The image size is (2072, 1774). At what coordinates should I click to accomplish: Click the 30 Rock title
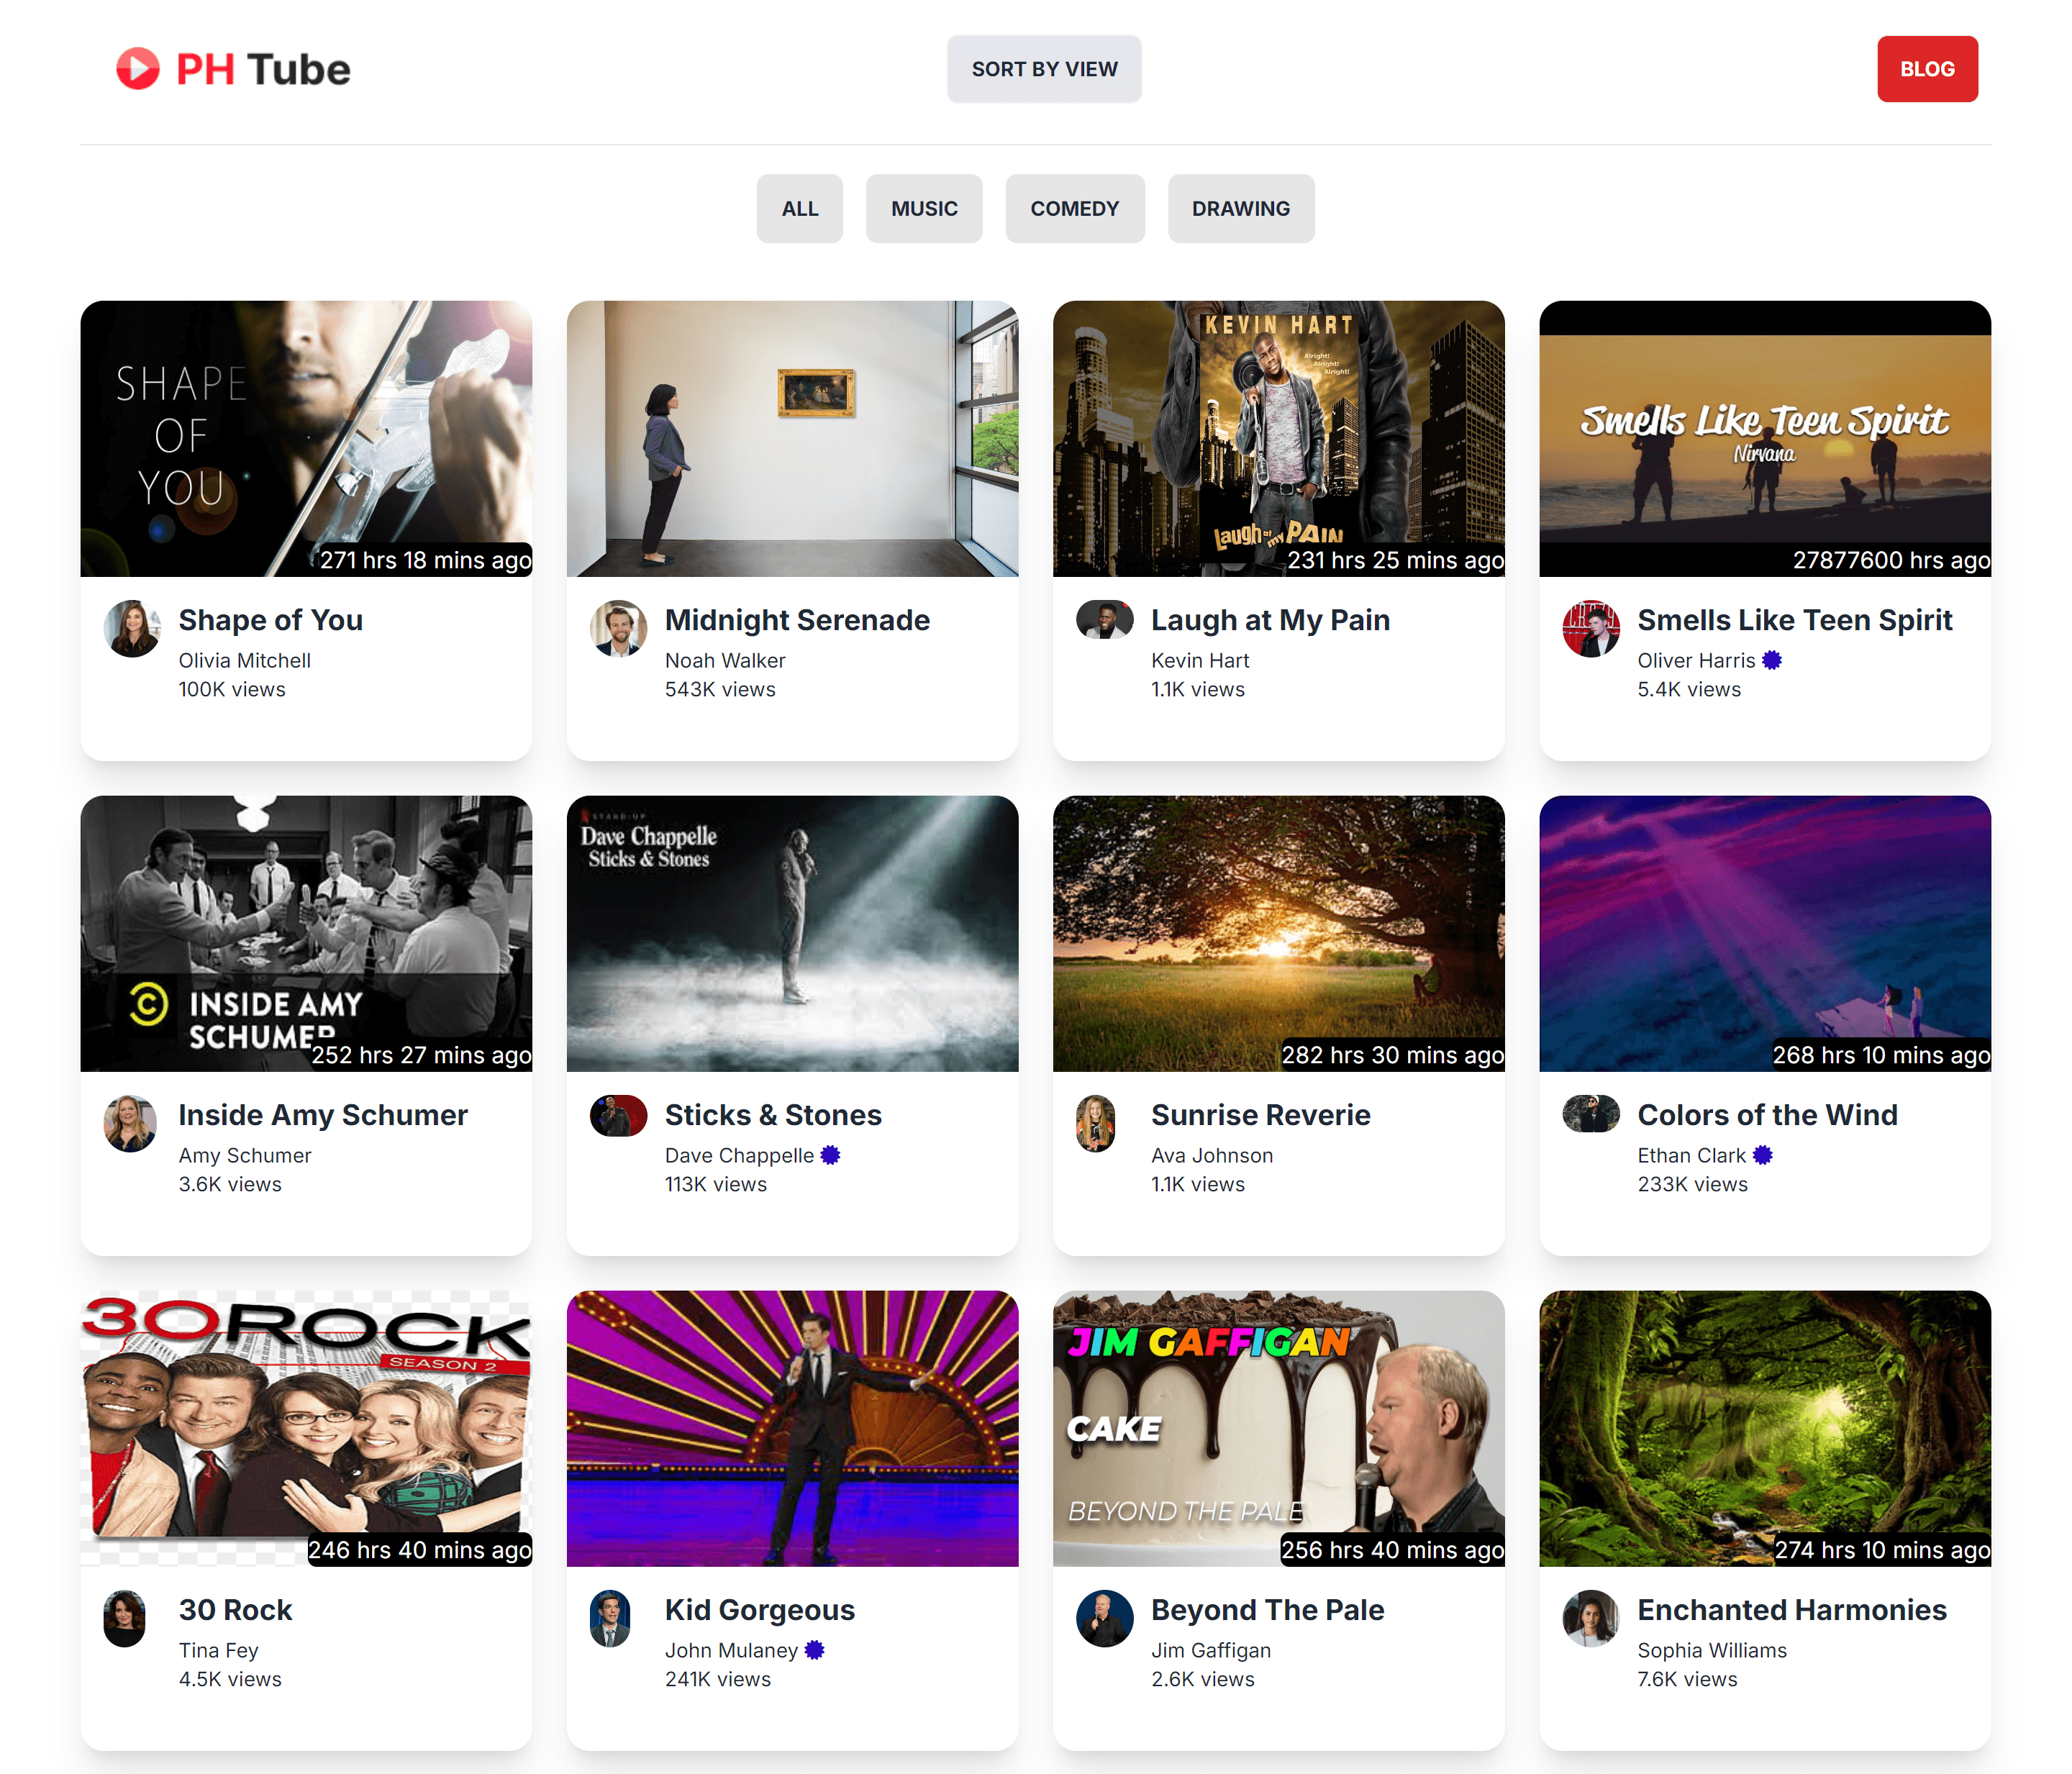point(235,1610)
